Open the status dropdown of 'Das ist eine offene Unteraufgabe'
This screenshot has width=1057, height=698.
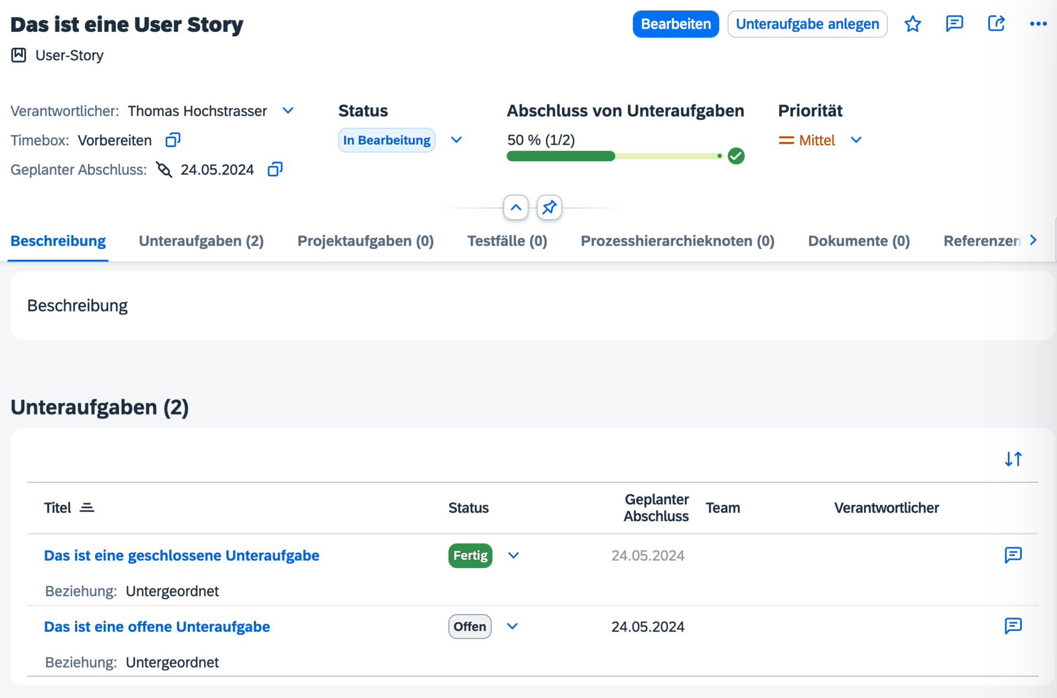(x=513, y=626)
